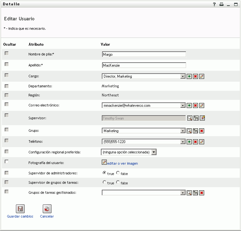Remove the Grupos de tareas gestionados value

(202, 193)
